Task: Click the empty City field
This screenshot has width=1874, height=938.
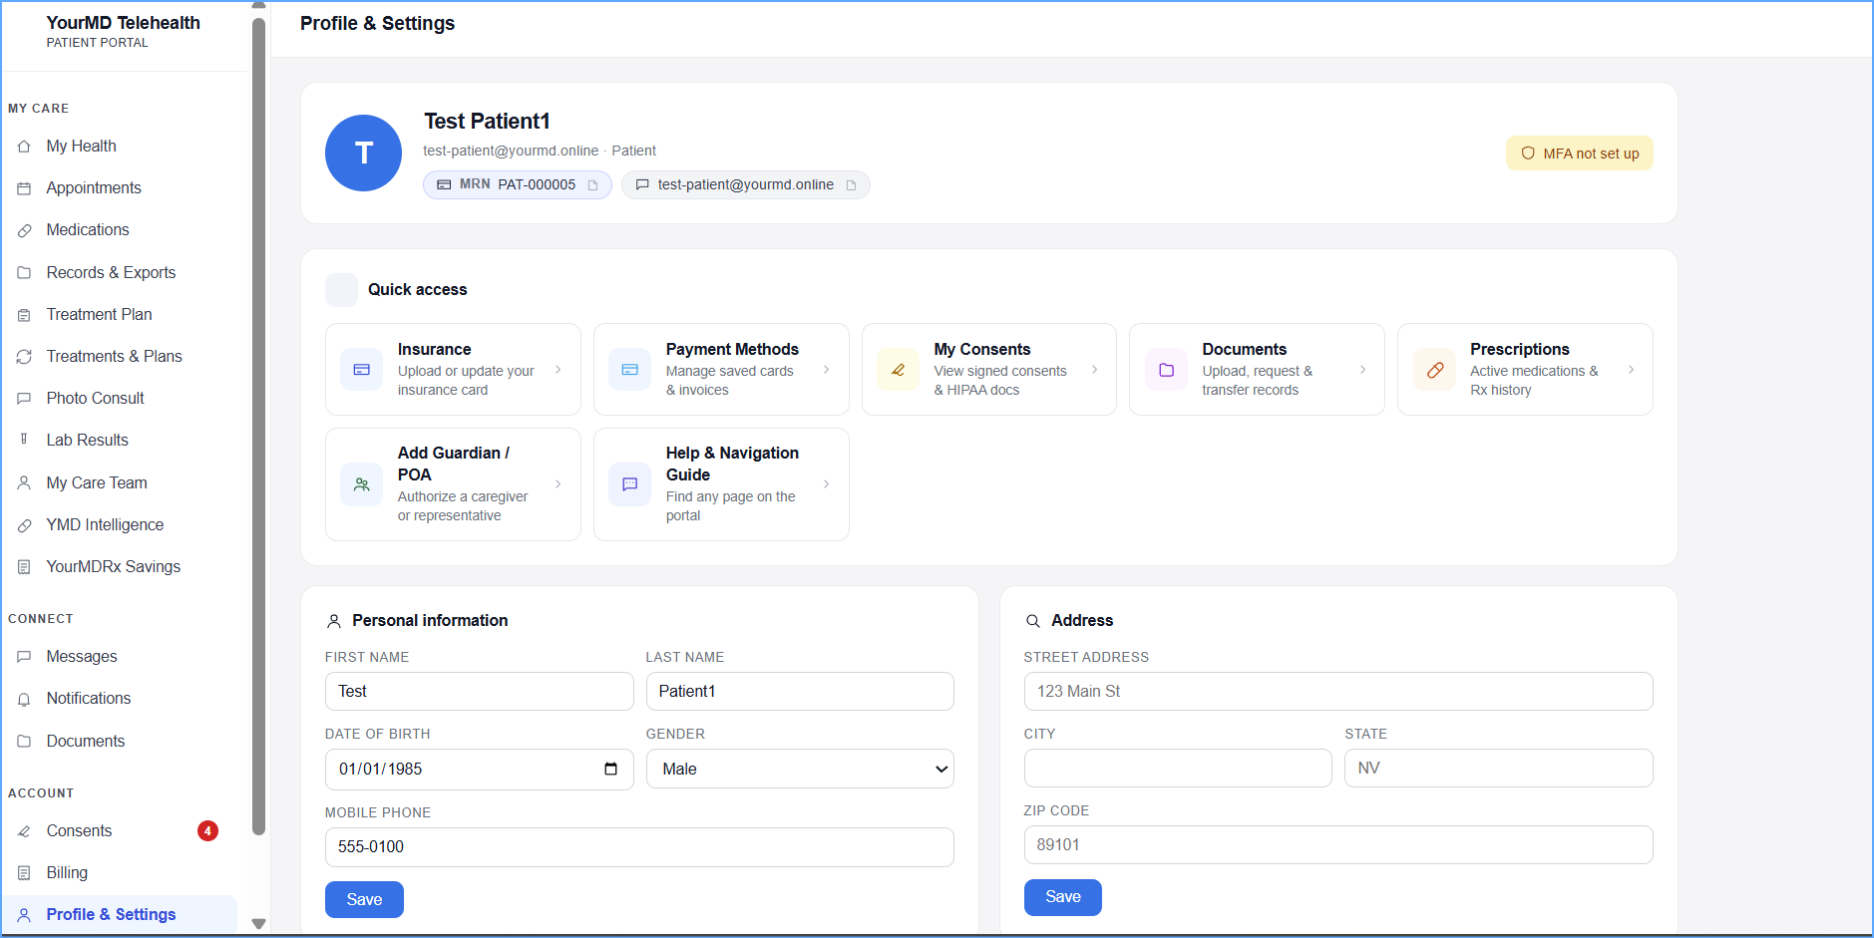Action: (x=1178, y=769)
